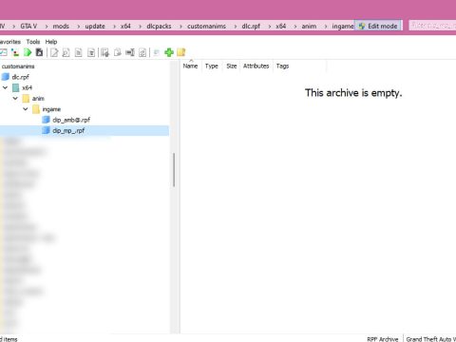The width and height of the screenshot is (456, 342).
Task: Click the leftmost checklist toolbar icon
Action: pos(3,52)
